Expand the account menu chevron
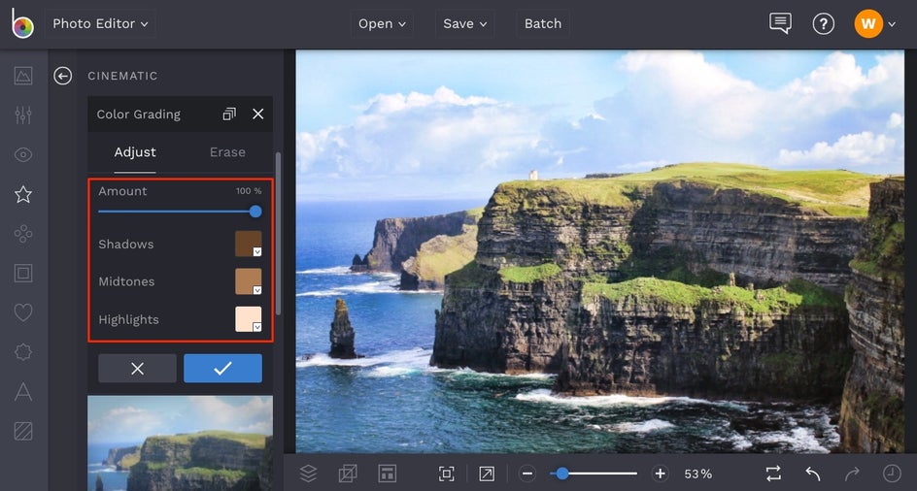917x491 pixels. coord(892,24)
